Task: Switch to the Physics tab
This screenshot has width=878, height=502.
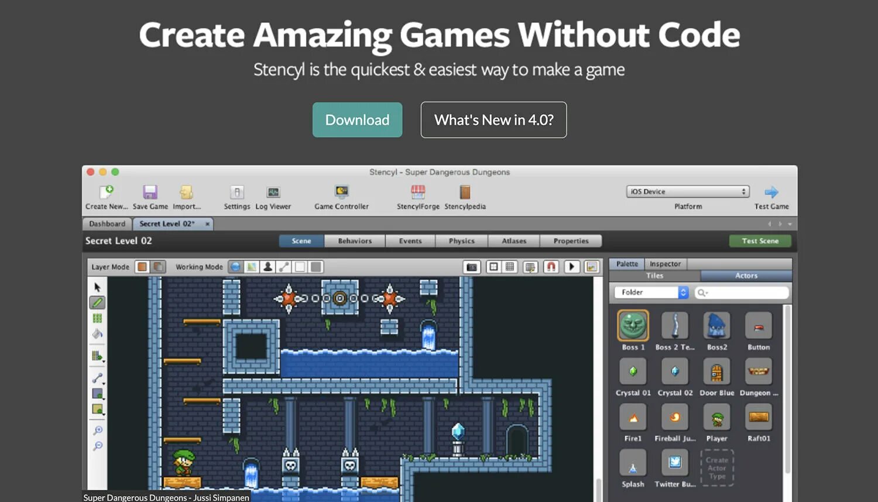Action: [x=462, y=241]
